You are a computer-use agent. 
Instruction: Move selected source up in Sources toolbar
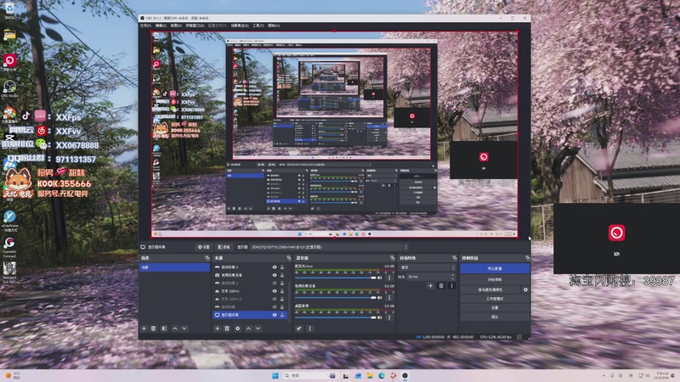248,329
